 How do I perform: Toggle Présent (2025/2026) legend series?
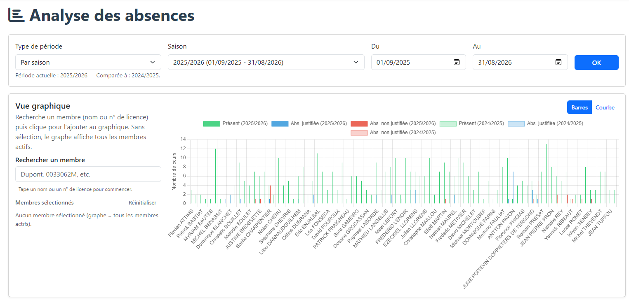[x=236, y=123]
